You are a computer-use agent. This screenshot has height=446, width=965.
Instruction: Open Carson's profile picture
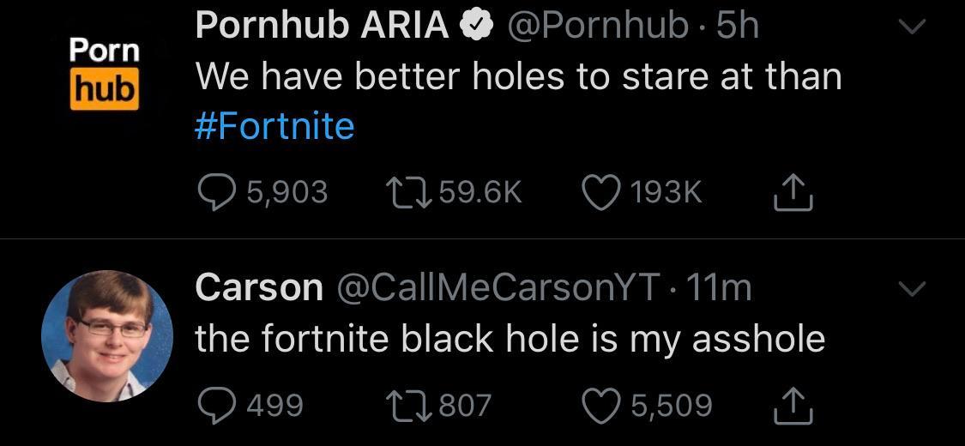point(106,335)
